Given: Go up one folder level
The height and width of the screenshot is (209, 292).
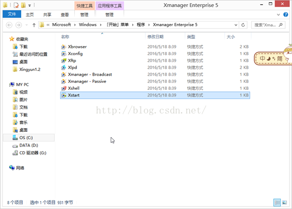Looking at the screenshot, I should 34,25.
